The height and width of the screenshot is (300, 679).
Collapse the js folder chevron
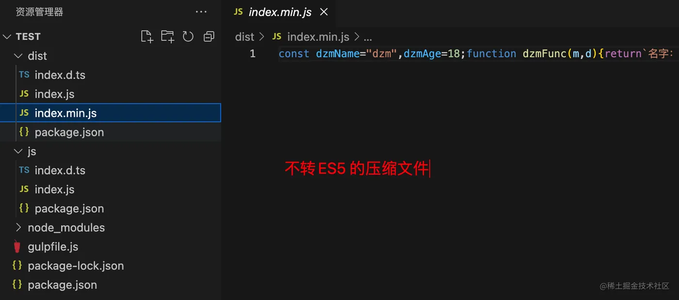pos(18,151)
